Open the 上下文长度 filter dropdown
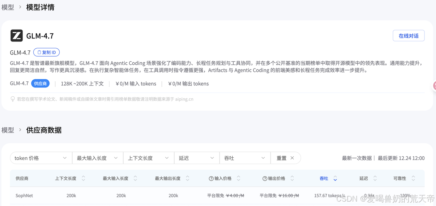The width and height of the screenshot is (436, 206). 149,158
